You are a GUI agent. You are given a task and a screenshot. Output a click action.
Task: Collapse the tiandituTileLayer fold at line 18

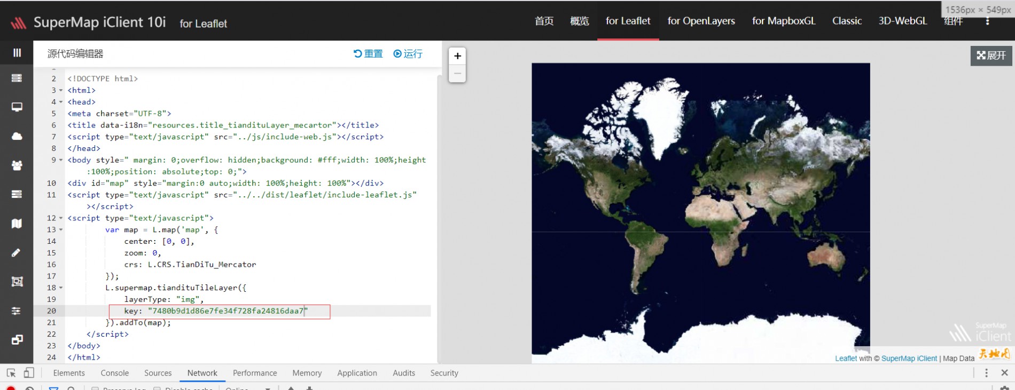61,288
